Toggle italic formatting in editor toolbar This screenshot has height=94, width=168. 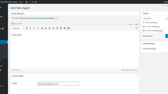[30, 28]
